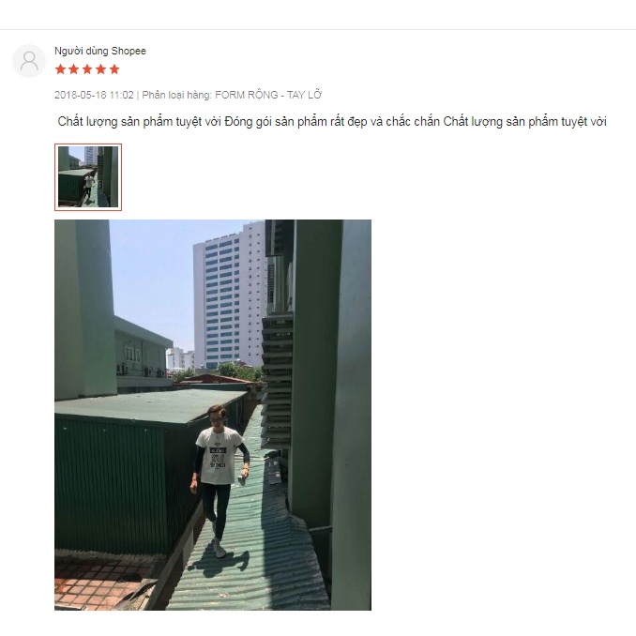
Task: Select the third rating star
Action: click(x=87, y=69)
